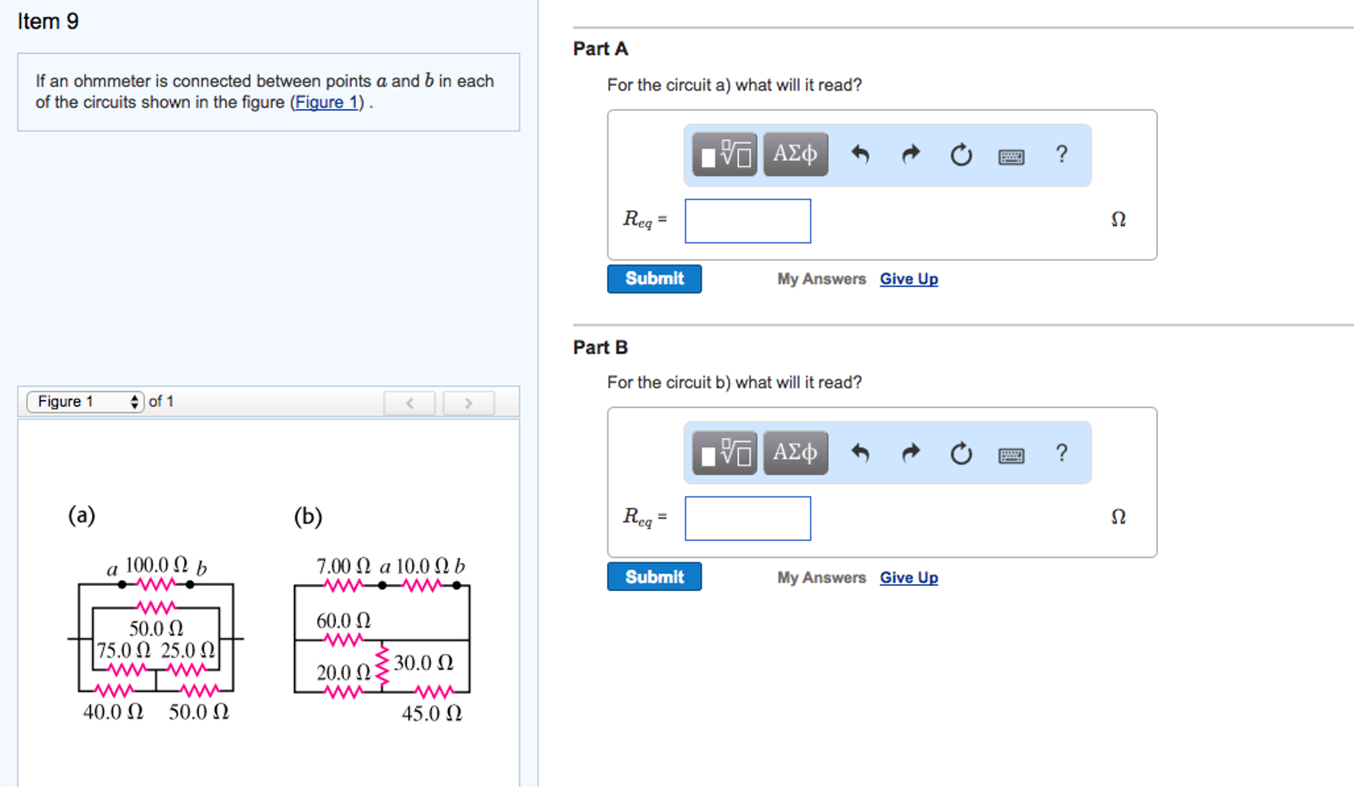
Task: Open Part A Greek symbols palette
Action: pos(795,154)
